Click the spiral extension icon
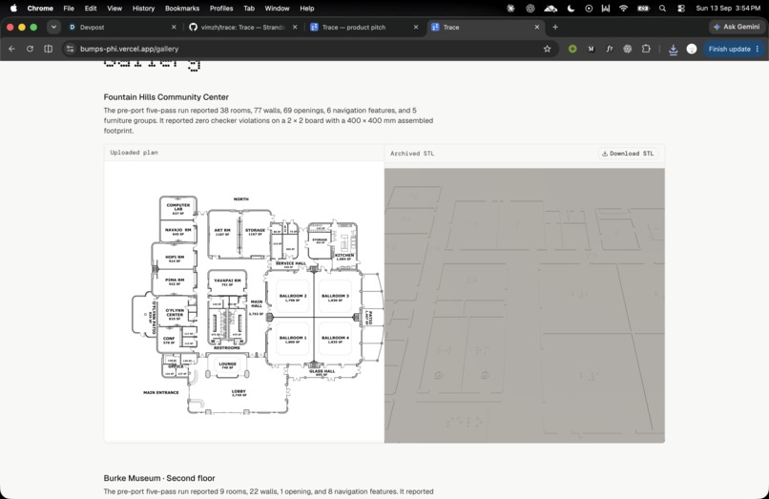The height and width of the screenshot is (499, 769). point(627,49)
